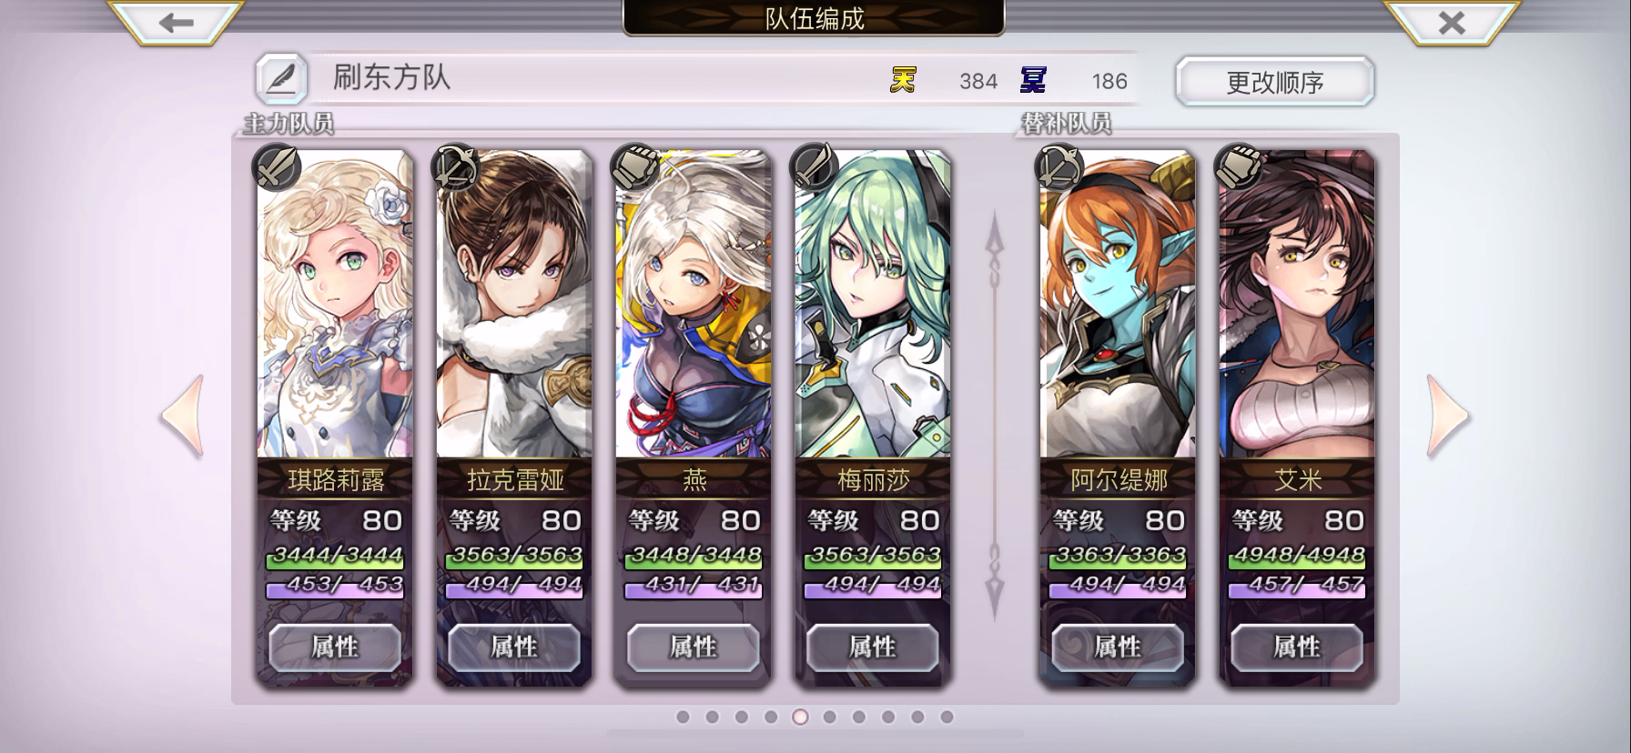Open 属性 for 琪路莉露
Screen dimensions: 1631x753
click(335, 647)
